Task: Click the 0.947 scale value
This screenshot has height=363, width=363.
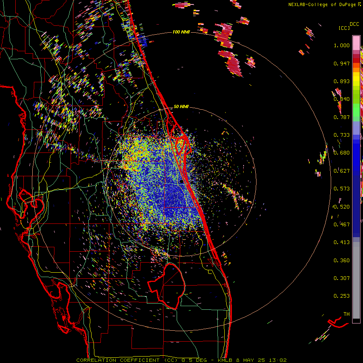Action: [x=342, y=63]
